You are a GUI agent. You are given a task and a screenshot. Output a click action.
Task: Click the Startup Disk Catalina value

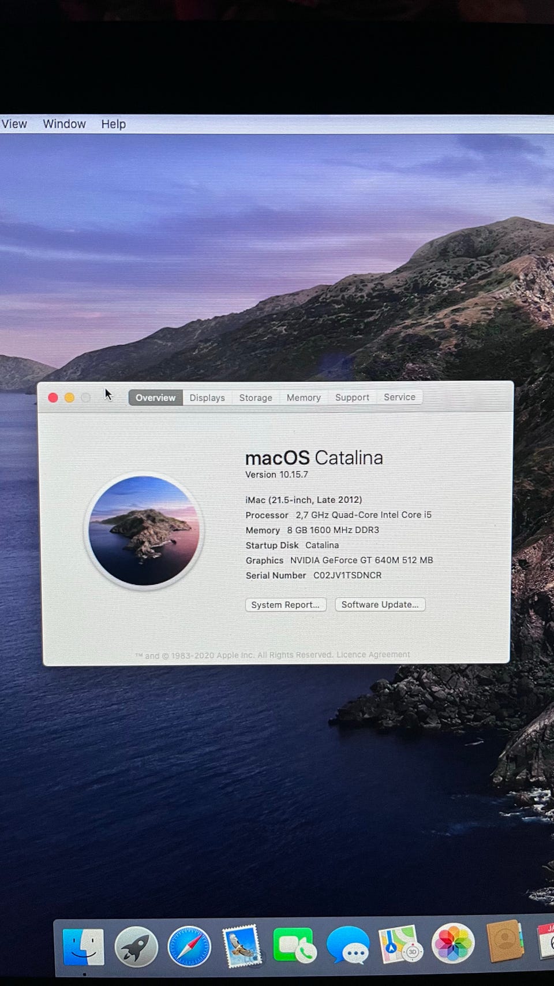[x=322, y=545]
